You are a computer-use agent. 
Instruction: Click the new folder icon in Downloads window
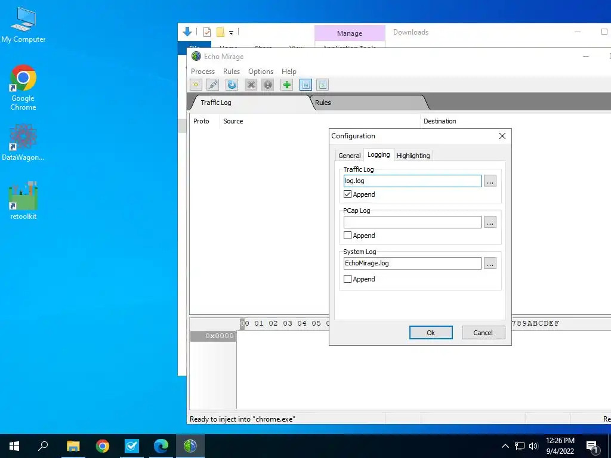[221, 32]
